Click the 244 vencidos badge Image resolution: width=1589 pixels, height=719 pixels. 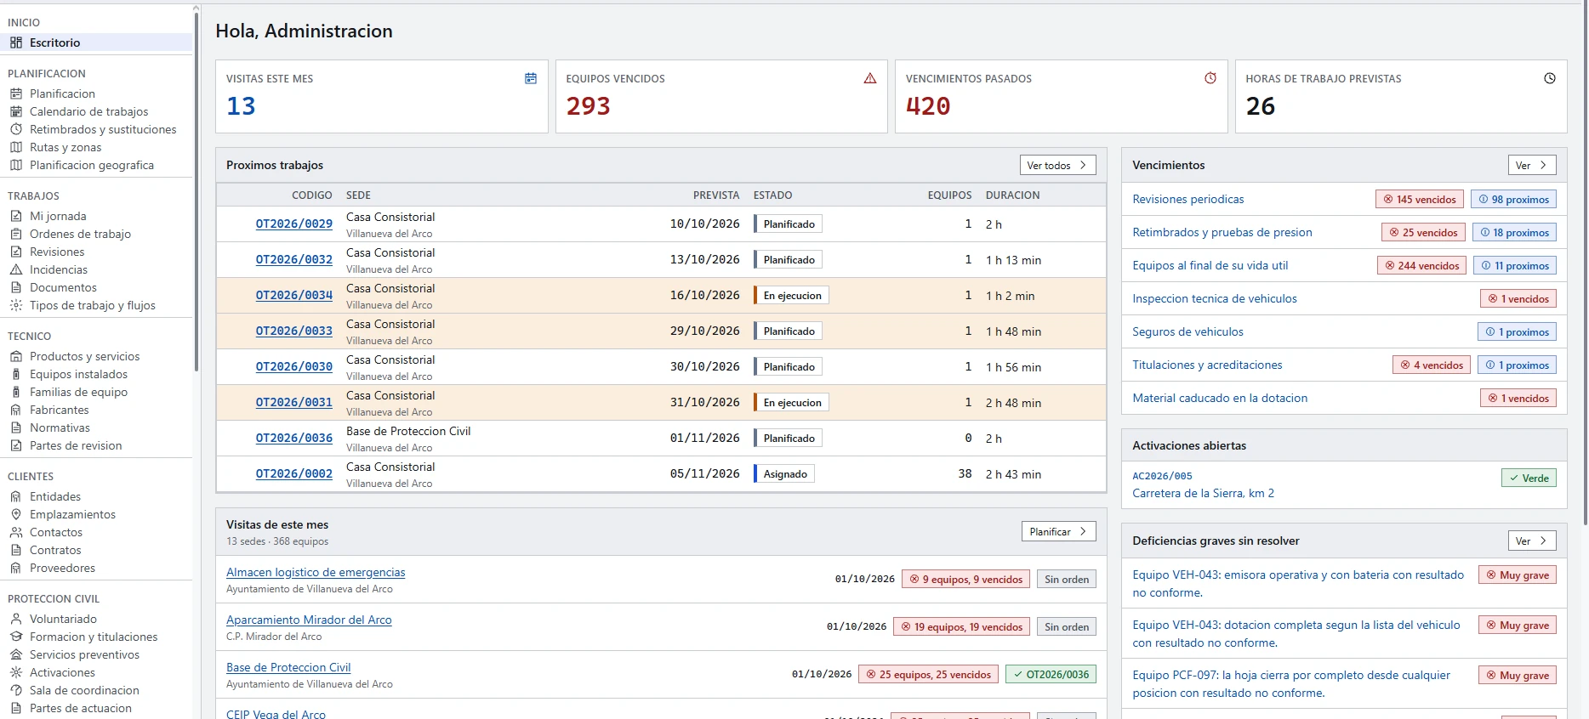1421,265
